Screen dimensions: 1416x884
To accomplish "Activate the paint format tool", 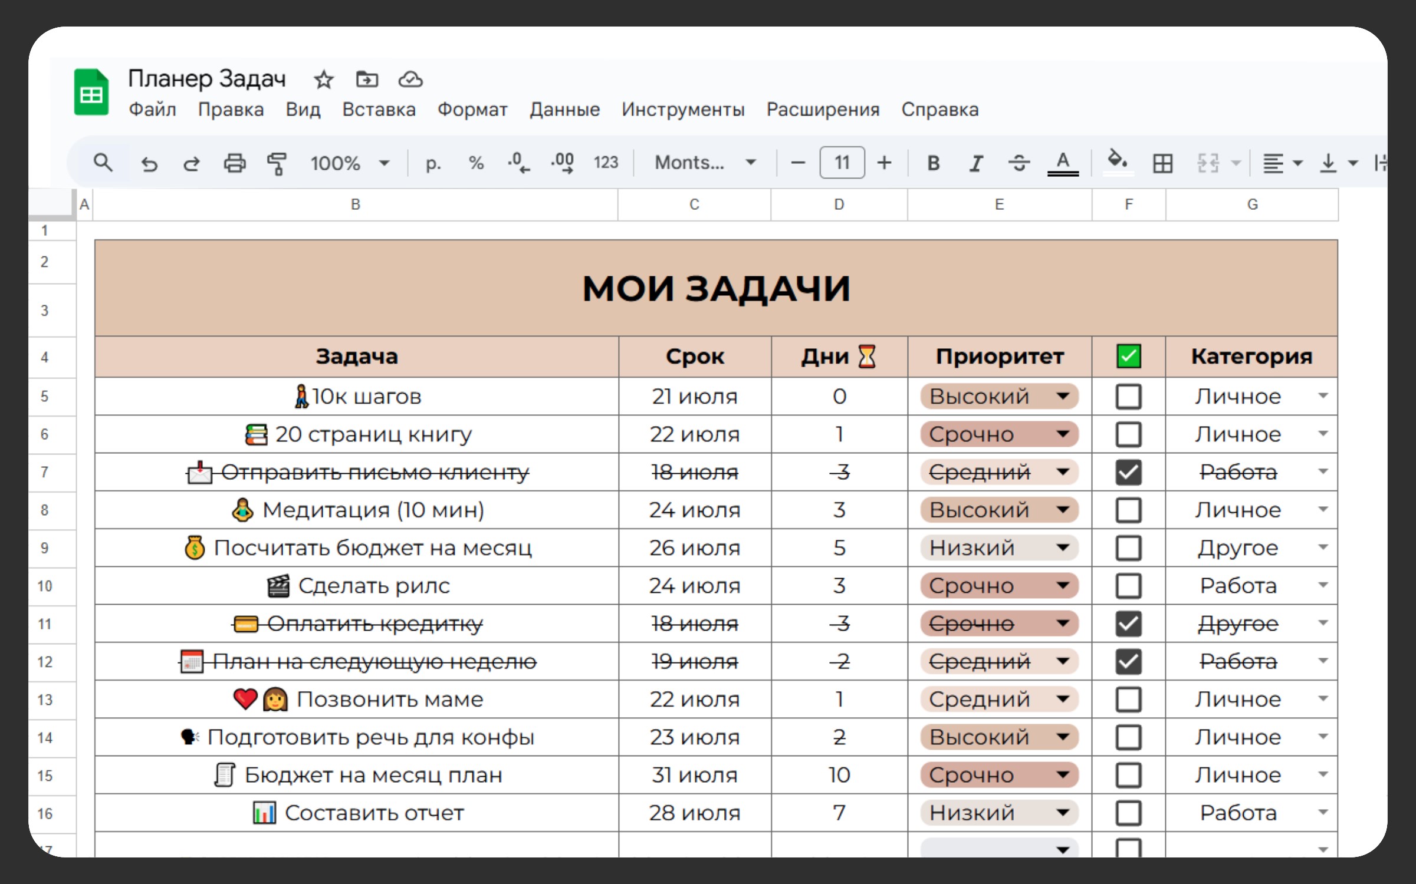I will (x=277, y=163).
